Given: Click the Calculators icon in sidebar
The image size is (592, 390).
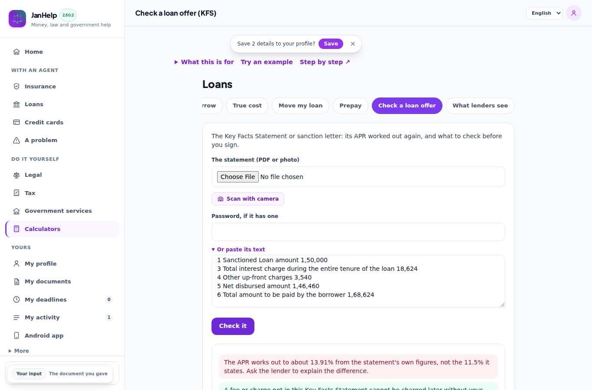Looking at the screenshot, I should pyautogui.click(x=16, y=229).
